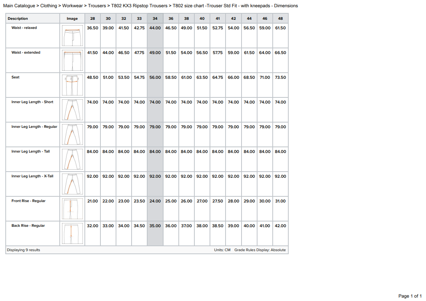Click Inner Leg Length - Tall diagram

(72, 159)
